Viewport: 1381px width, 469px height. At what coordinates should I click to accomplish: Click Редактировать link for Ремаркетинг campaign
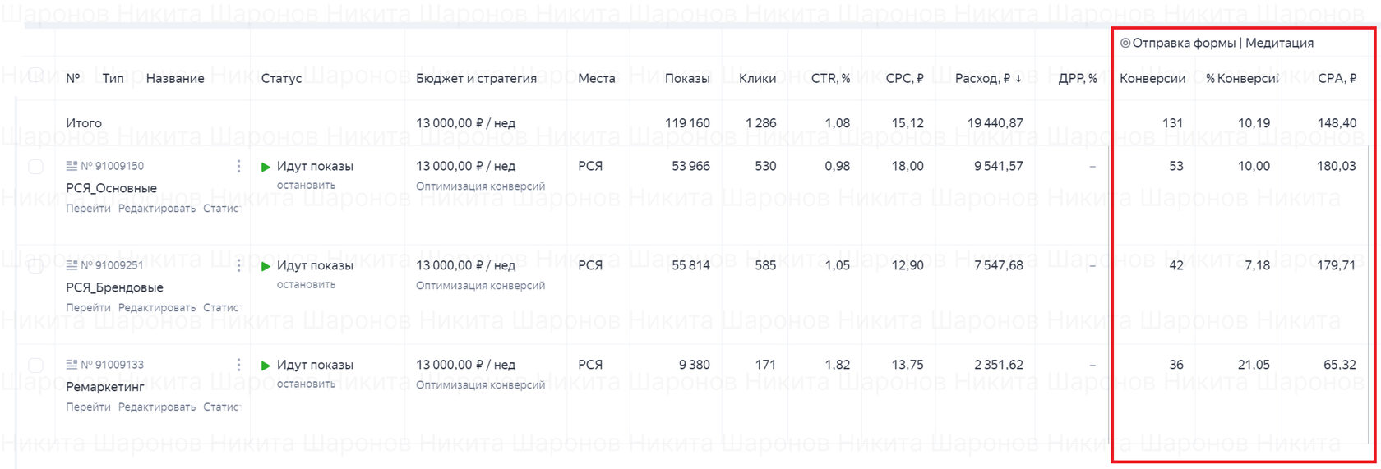tap(157, 407)
